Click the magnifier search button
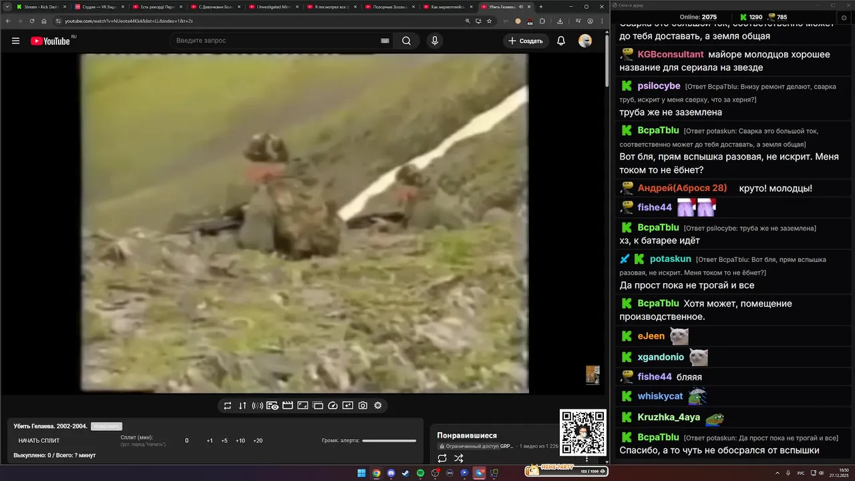Image resolution: width=855 pixels, height=481 pixels. click(406, 41)
